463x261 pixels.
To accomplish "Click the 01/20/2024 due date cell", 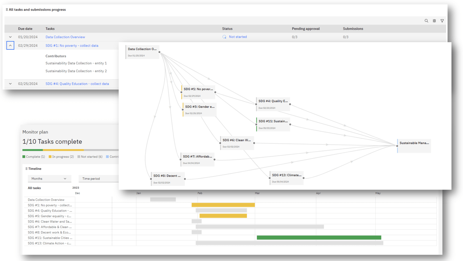I will tap(28, 37).
